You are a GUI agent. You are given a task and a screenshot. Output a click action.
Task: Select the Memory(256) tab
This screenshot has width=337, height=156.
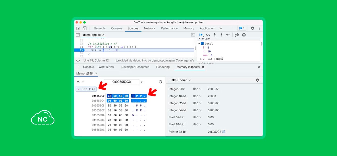click(x=85, y=73)
